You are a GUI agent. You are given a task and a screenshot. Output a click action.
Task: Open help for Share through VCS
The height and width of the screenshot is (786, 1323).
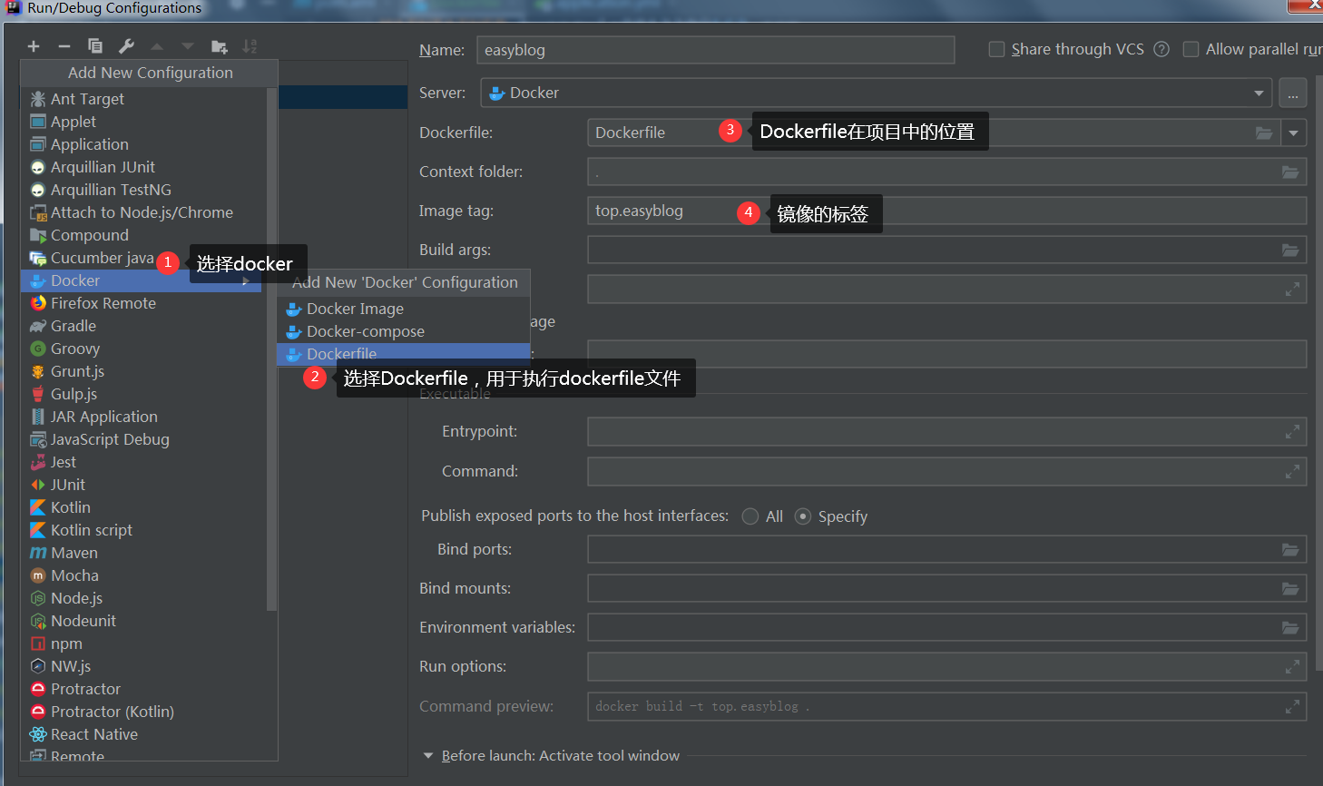pyautogui.click(x=1161, y=49)
